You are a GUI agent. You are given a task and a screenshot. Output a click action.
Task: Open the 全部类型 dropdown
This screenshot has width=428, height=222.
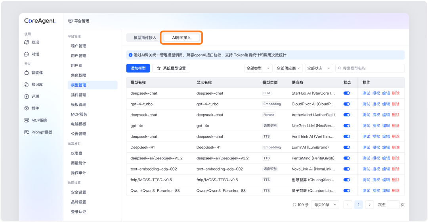(258, 68)
